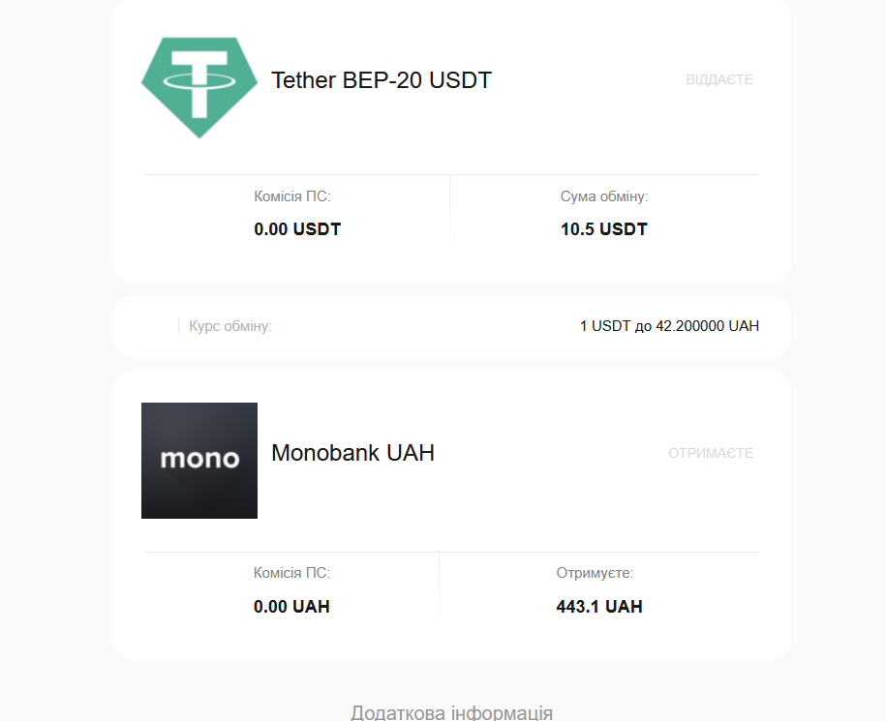Viewport: 886px width, 721px height.
Task: Click the Сума обміну label
Action: tap(604, 196)
